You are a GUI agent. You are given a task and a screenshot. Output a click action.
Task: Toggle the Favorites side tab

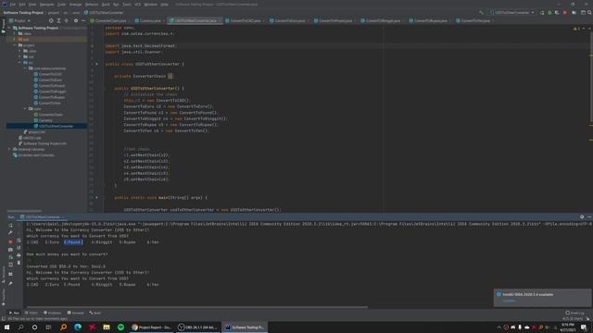[x=4, y=297]
